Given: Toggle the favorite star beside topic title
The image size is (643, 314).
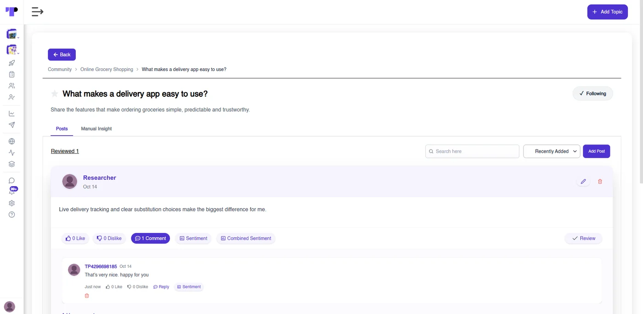Looking at the screenshot, I should click(55, 94).
